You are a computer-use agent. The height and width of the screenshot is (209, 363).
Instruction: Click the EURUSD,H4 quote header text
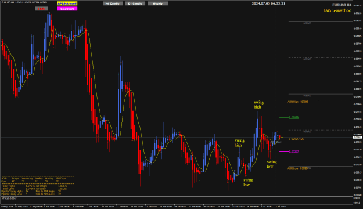[24, 2]
